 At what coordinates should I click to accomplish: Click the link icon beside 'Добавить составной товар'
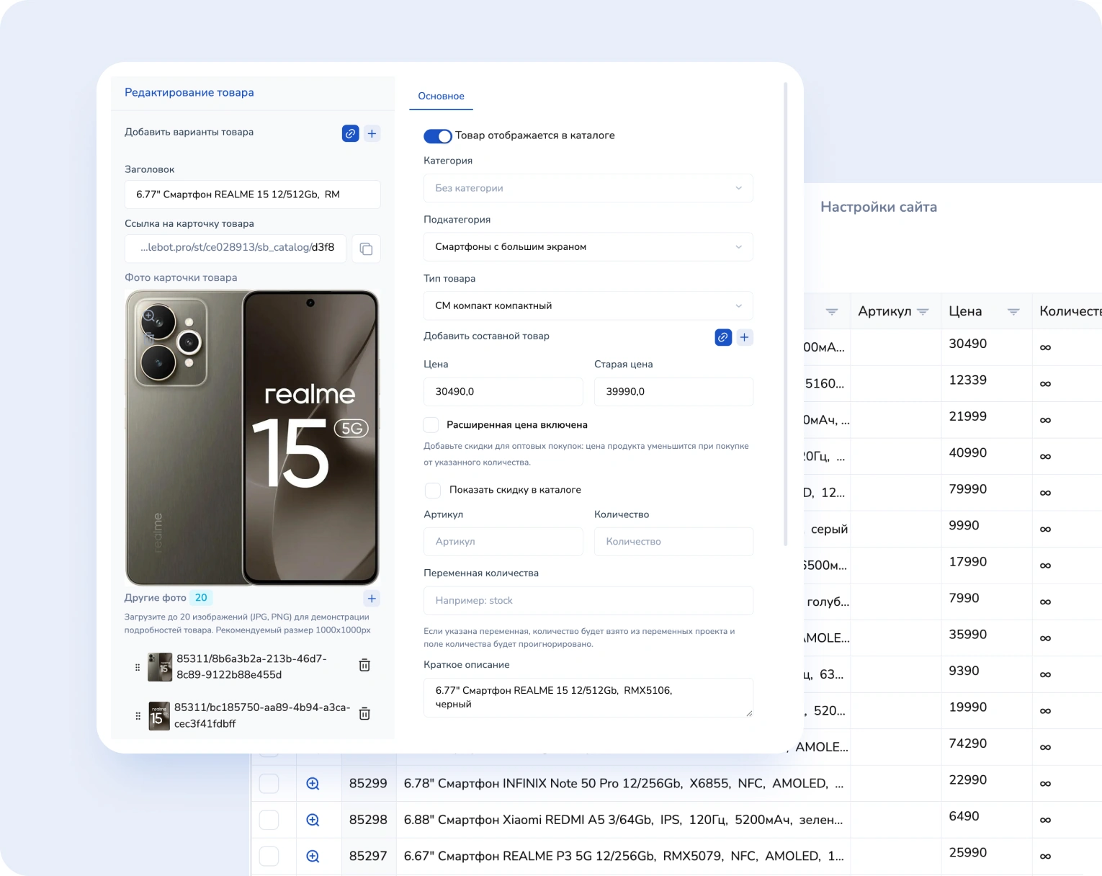(x=723, y=337)
